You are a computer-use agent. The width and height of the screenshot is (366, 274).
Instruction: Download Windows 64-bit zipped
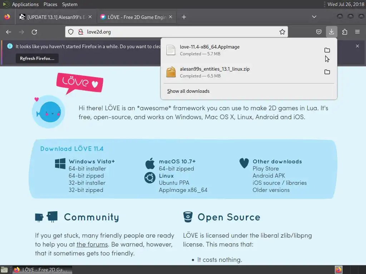click(86, 176)
